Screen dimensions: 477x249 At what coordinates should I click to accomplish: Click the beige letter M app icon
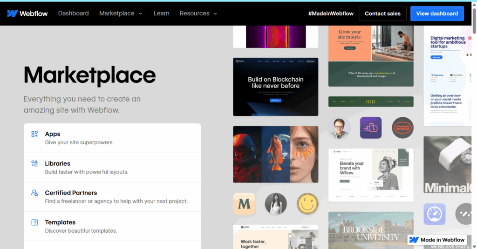click(244, 204)
